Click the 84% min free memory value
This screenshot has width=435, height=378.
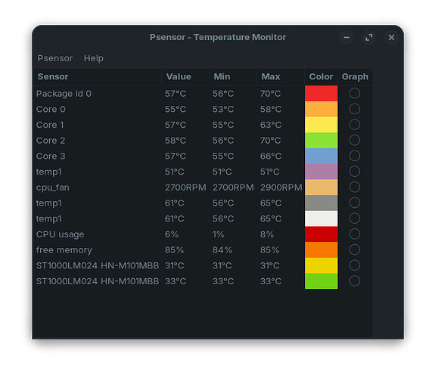pos(222,250)
